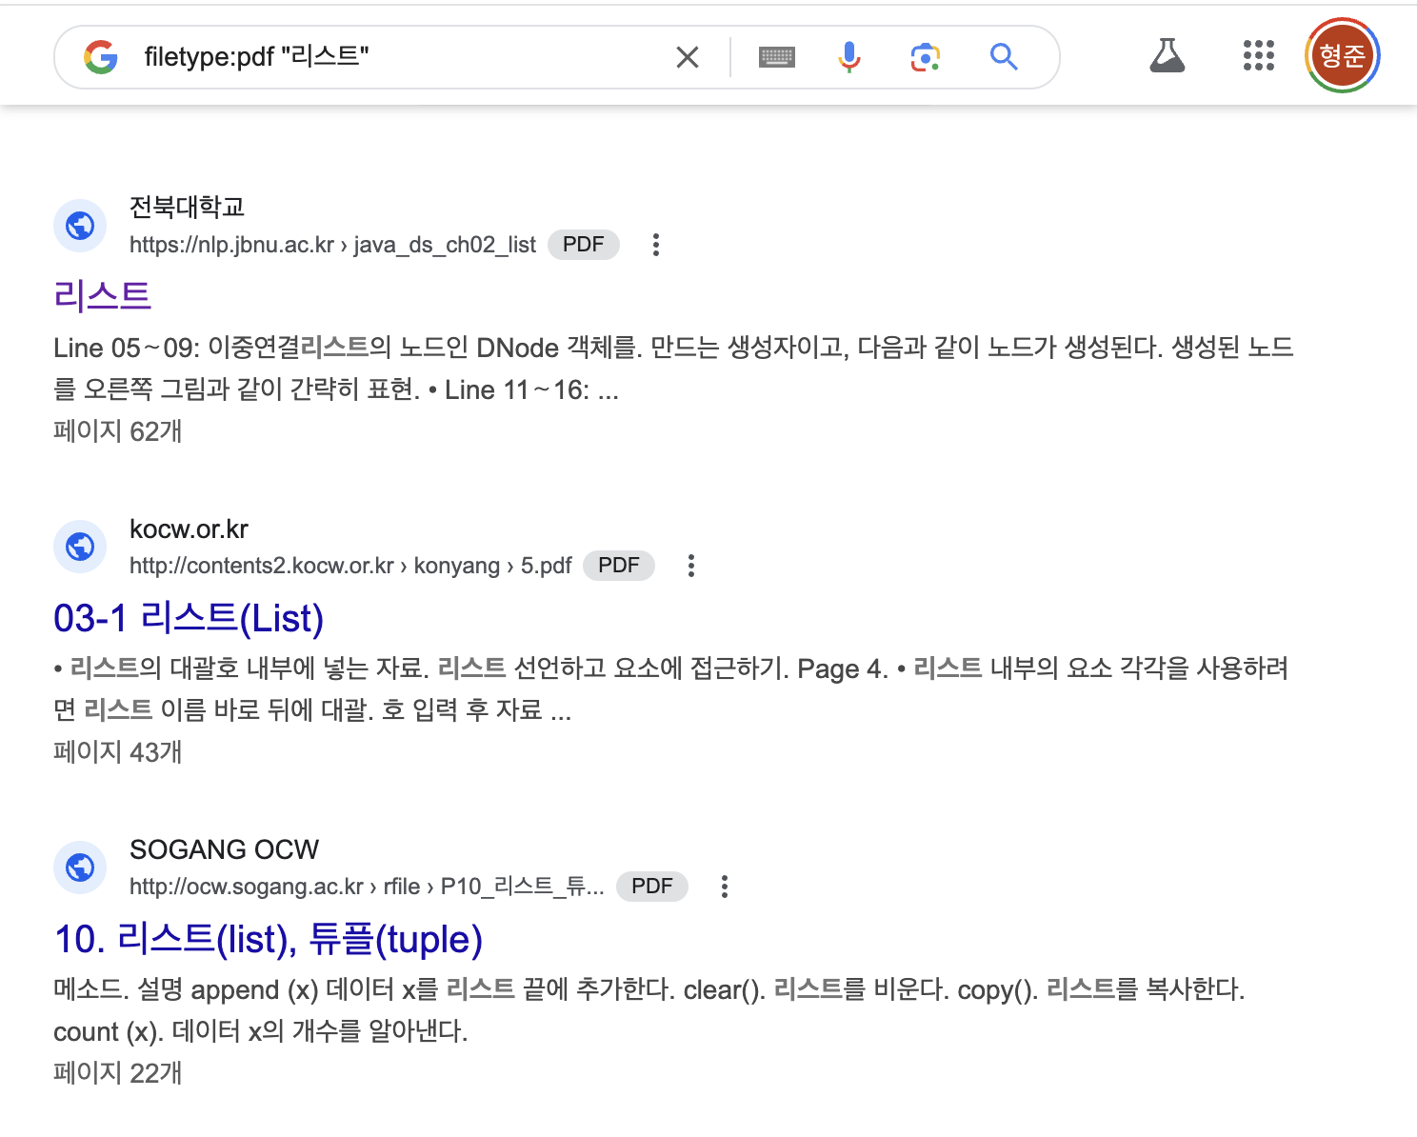Image resolution: width=1417 pixels, height=1137 pixels.
Task: Click the 전북대학교 result globe favicon
Action: (80, 226)
